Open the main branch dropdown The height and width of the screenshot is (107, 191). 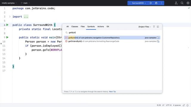pyautogui.click(x=25, y=3)
